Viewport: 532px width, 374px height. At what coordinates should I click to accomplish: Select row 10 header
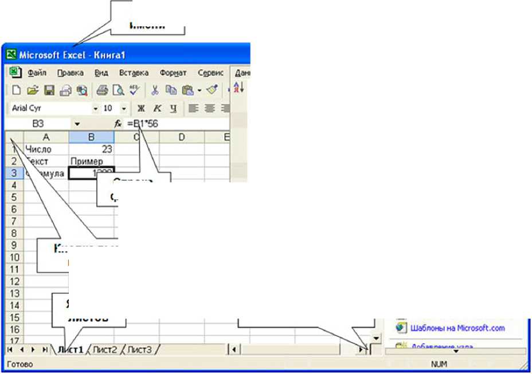pos(14,257)
